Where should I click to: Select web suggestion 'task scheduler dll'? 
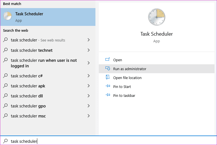[x=48, y=96]
